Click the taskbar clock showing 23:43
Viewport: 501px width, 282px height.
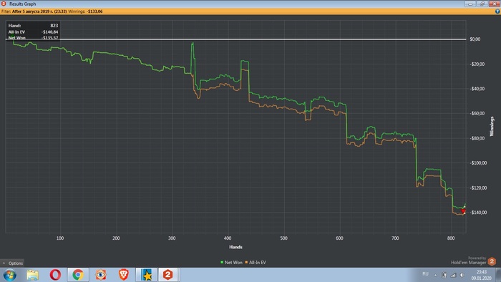[481, 275]
